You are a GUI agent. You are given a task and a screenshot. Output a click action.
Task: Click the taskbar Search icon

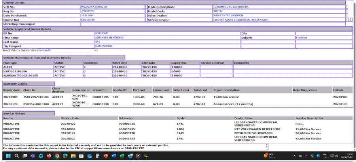click(x=17, y=156)
